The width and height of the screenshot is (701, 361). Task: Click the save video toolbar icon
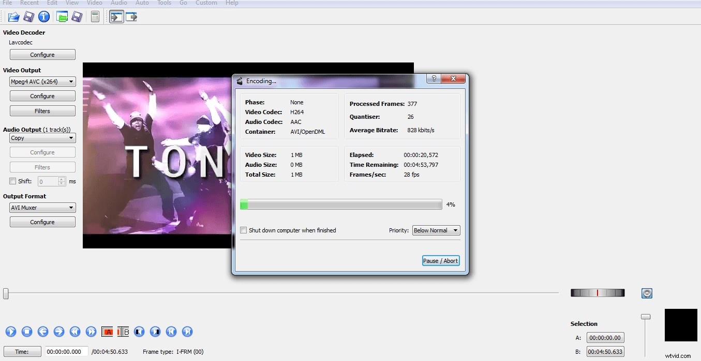(x=27, y=16)
